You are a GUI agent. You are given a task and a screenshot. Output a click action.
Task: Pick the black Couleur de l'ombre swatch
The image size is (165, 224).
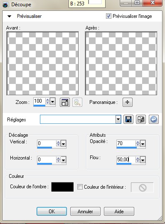[x=62, y=187]
